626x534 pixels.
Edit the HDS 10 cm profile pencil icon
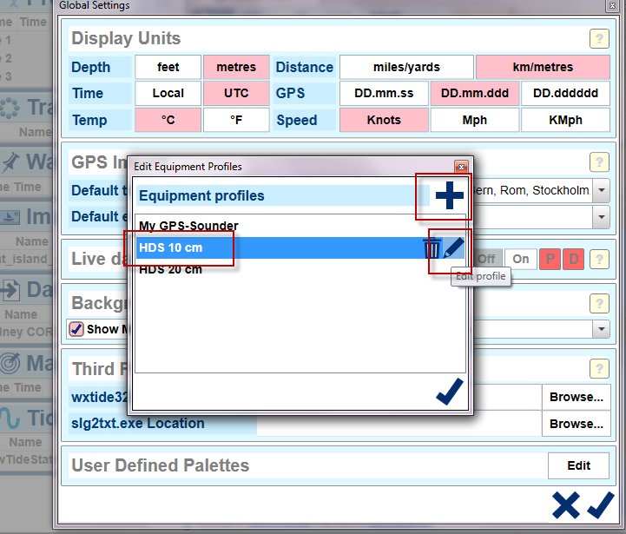[453, 249]
